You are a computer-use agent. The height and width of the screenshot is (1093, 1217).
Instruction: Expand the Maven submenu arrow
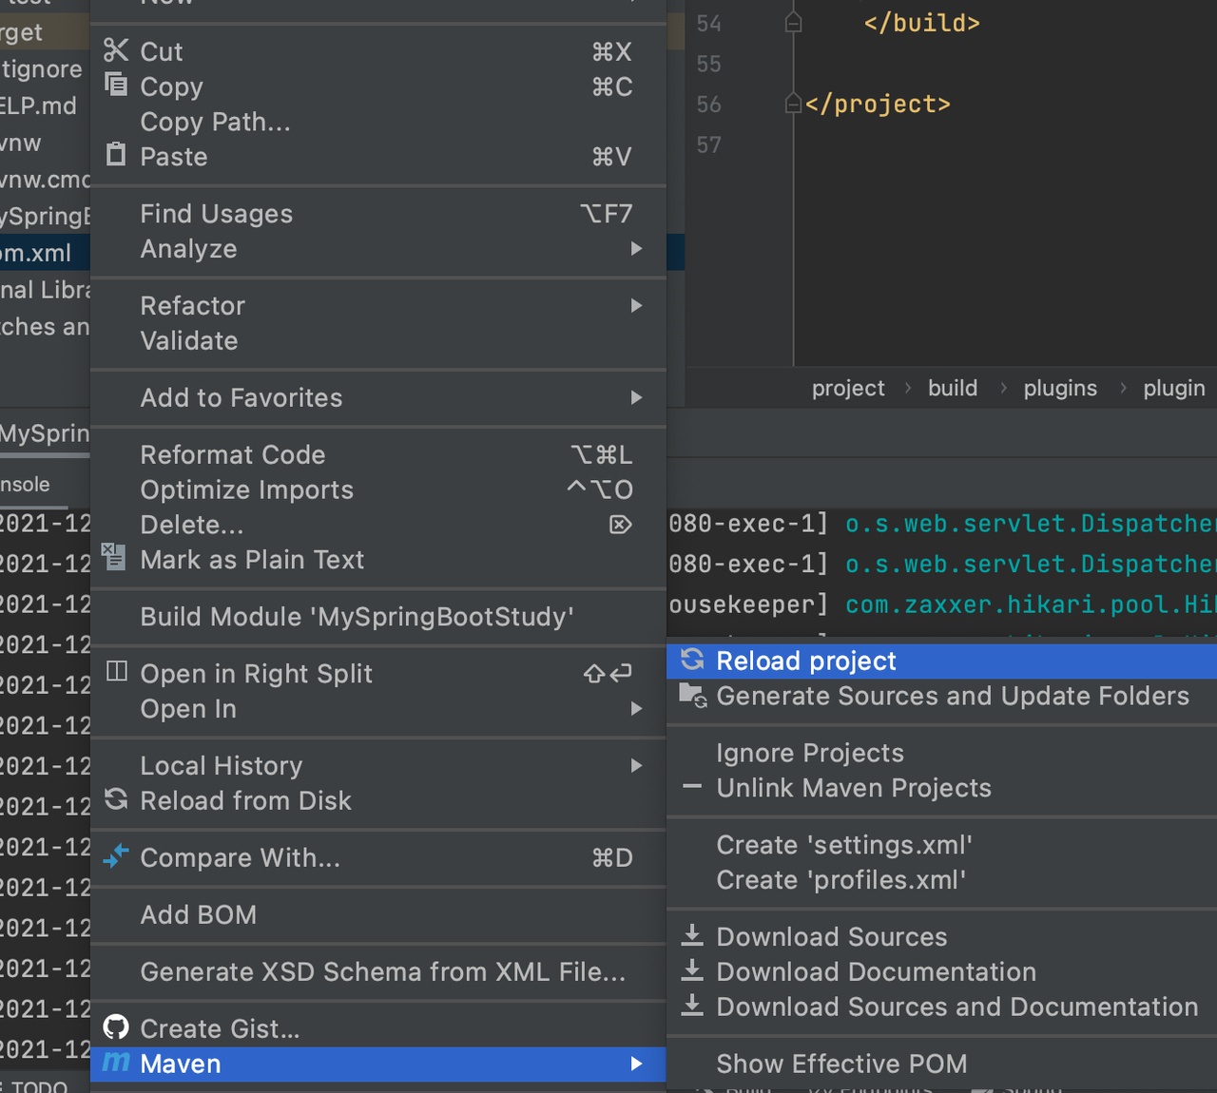[636, 1064]
